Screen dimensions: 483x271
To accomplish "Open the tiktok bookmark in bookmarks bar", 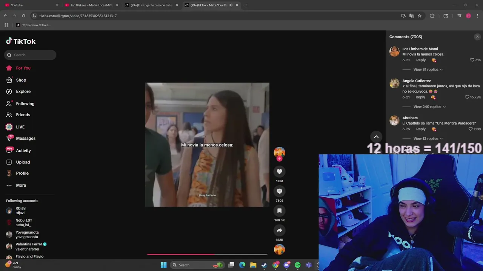I will [x=33, y=25].
